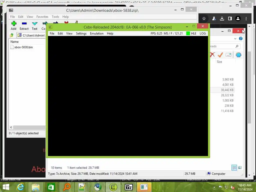Image resolution: width=256 pixels, height=192 pixels.
Task: Click the taskbar clock 10:45 AM
Action: (245, 185)
